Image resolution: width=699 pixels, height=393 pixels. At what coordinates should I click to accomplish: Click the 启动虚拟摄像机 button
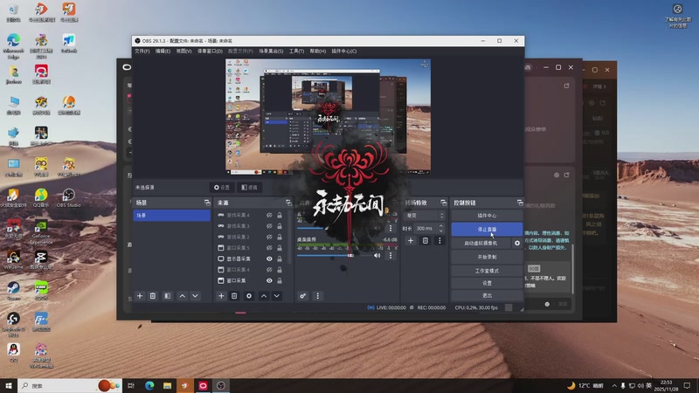coord(481,244)
